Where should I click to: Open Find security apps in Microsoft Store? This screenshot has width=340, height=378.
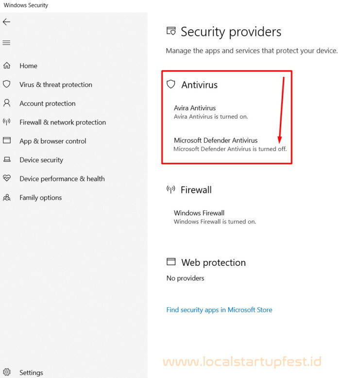[x=219, y=310]
